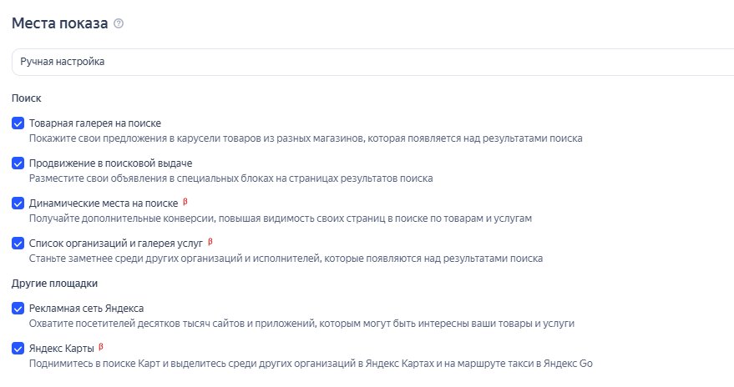Disable the Продвижение в поисковой выдаче checkbox

(18, 163)
